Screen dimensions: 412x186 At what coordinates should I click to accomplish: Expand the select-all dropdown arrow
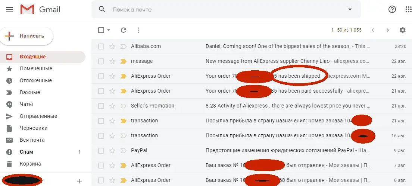tap(109, 30)
